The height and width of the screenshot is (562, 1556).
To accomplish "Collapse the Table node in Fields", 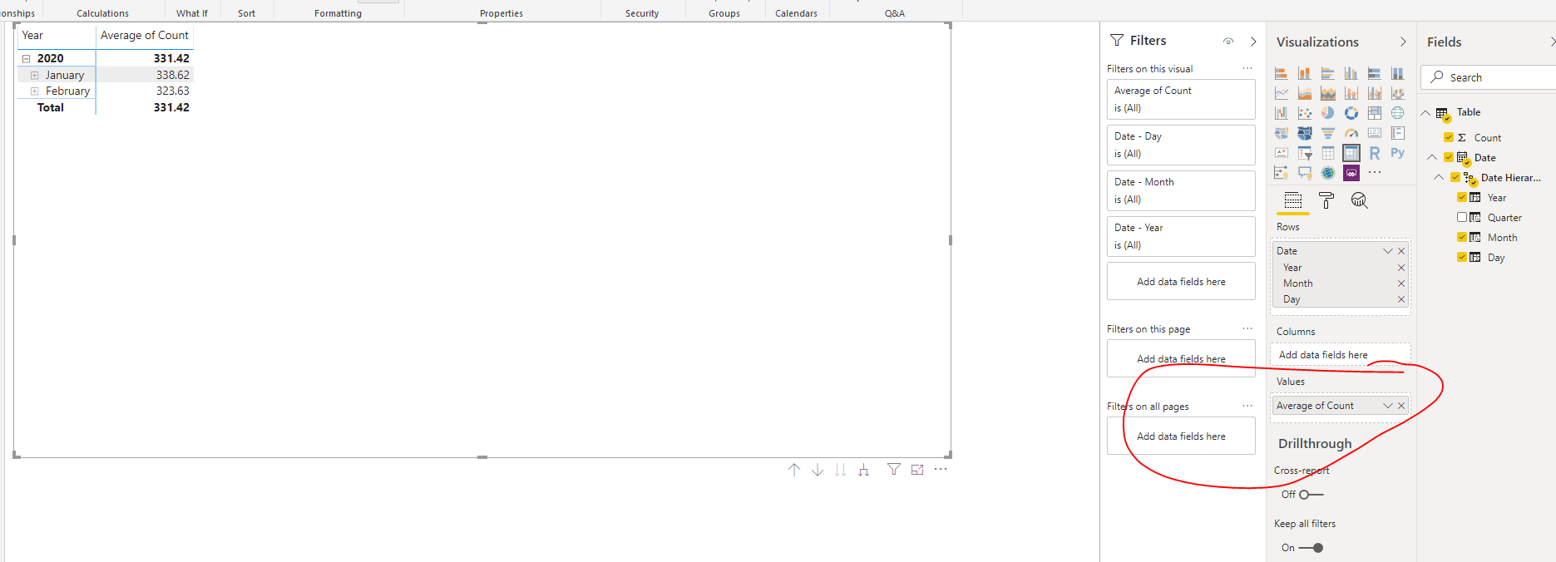I will click(1425, 112).
